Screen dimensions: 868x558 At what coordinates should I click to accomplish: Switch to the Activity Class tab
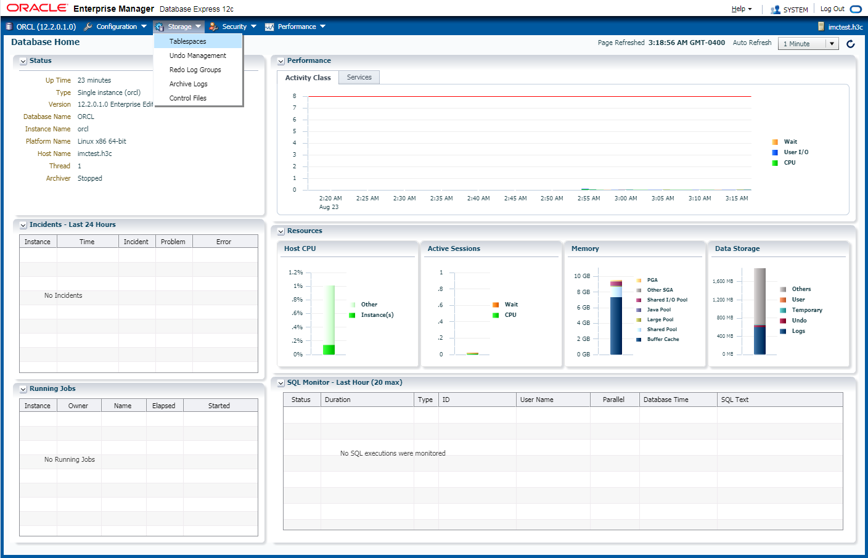coord(308,78)
